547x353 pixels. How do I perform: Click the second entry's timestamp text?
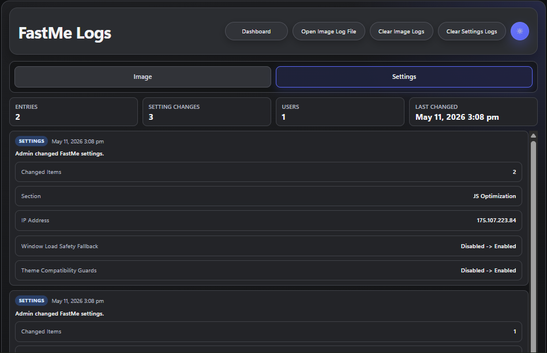coord(78,301)
